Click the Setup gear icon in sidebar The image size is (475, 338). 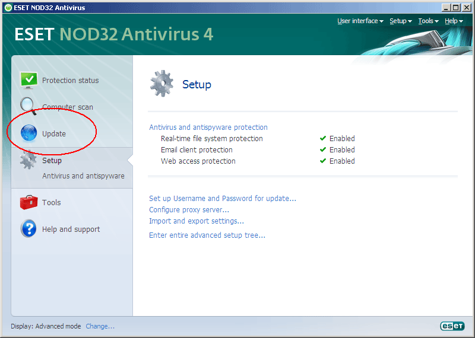[28, 160]
